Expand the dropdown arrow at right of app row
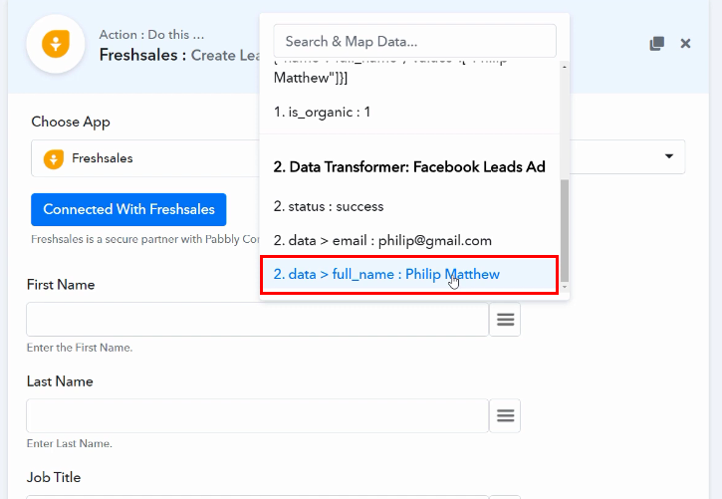 [x=669, y=156]
